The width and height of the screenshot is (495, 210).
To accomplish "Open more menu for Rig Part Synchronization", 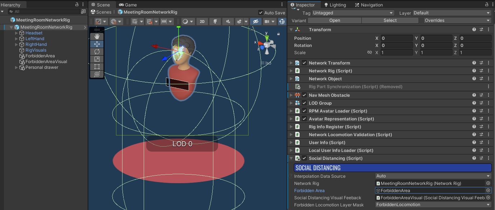I will 489,86.
